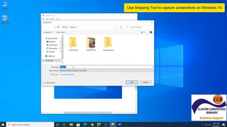
Task: Click the Forward navigation arrow
Action: [x=49, y=27]
